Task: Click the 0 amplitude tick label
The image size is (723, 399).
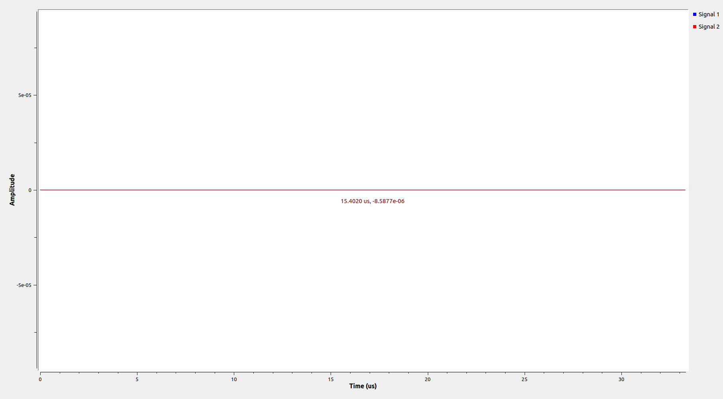Action: click(x=30, y=190)
